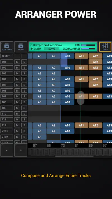Jump to bar 89 on ruler
Viewport: 112px width, 199px height.
pyautogui.click(x=91, y=146)
